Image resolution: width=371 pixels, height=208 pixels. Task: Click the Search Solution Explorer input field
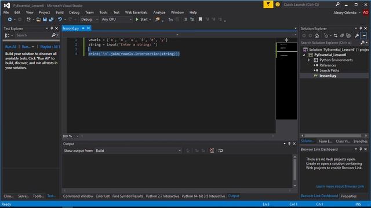(x=330, y=43)
